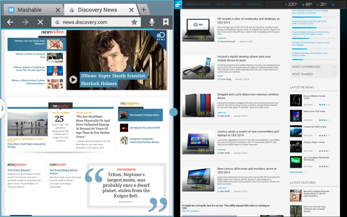The image size is (347, 217).
Task: Open the saved bookmarks icon
Action: [166, 22]
